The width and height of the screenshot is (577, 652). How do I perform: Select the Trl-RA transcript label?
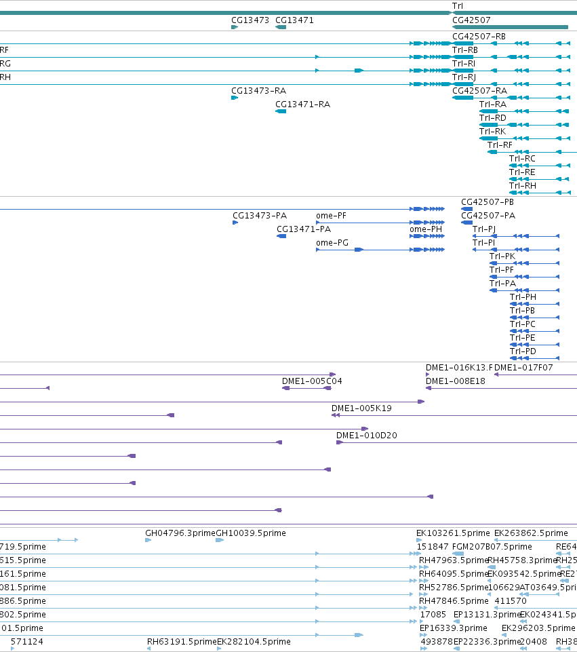(493, 104)
